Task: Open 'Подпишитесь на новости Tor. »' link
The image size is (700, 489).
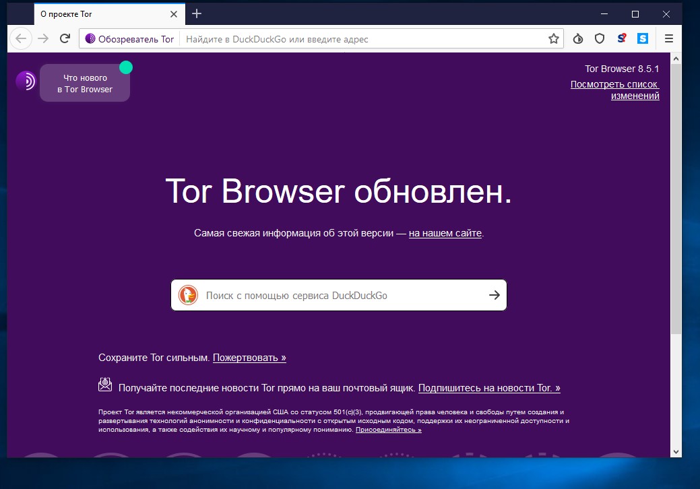Action: coord(489,388)
